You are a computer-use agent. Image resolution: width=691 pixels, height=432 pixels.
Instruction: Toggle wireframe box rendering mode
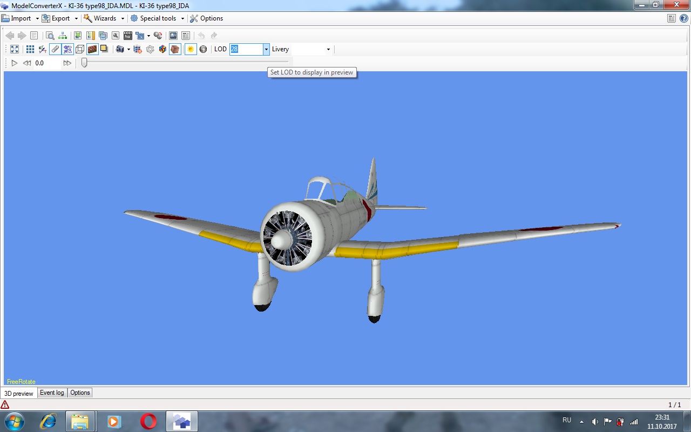[80, 49]
